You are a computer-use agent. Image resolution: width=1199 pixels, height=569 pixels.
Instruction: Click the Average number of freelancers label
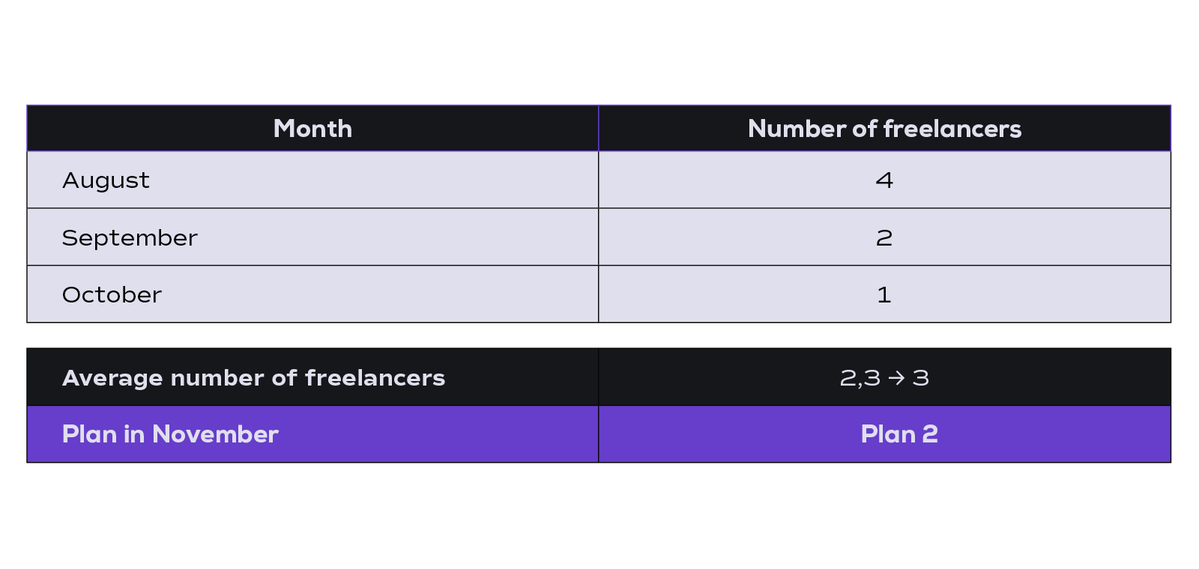253,378
